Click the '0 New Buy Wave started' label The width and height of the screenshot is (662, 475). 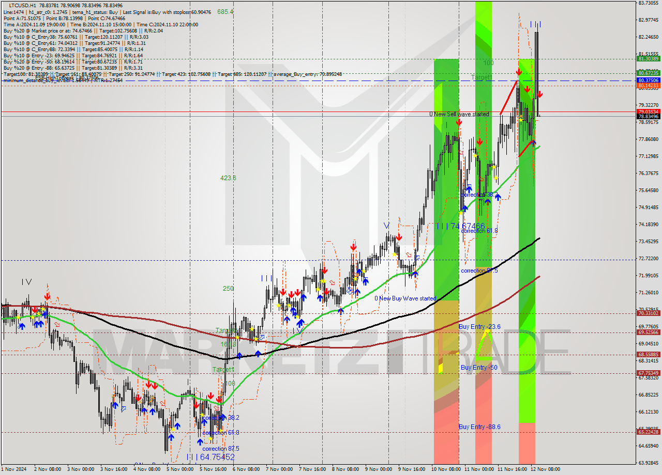click(405, 298)
